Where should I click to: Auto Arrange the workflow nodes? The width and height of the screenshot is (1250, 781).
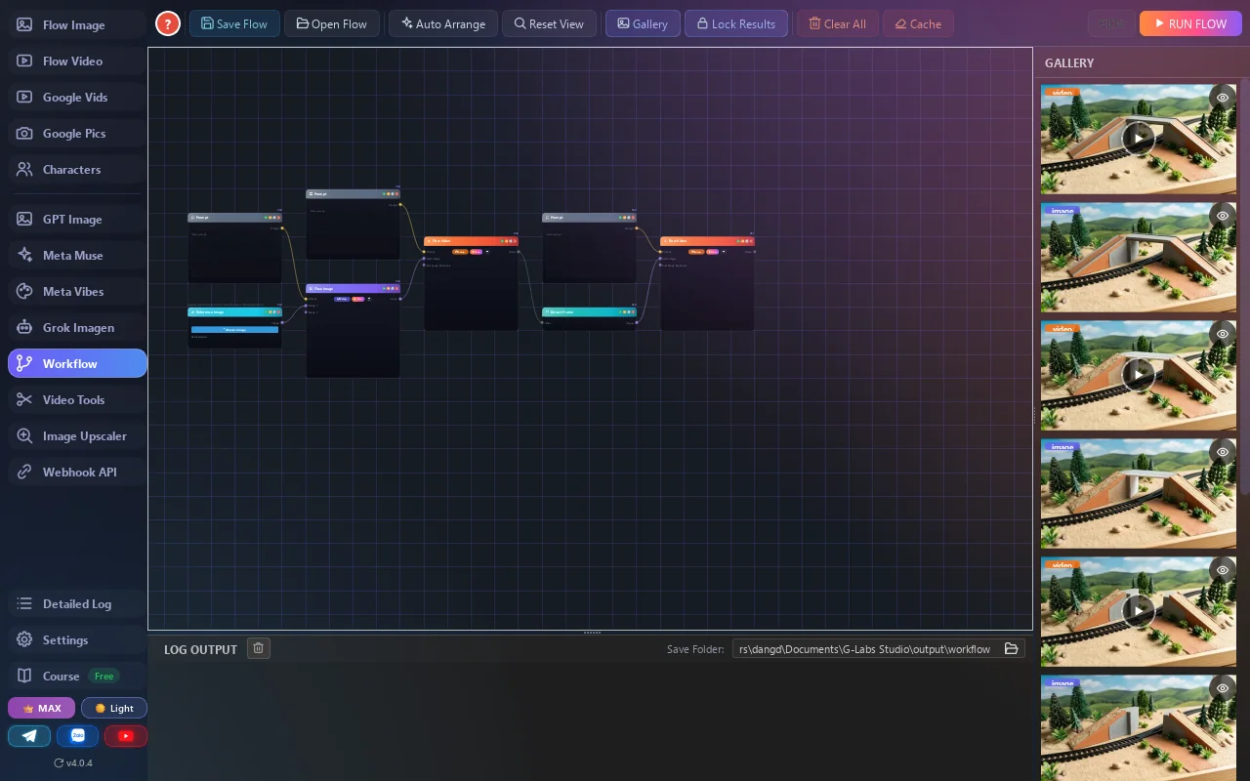(x=443, y=23)
